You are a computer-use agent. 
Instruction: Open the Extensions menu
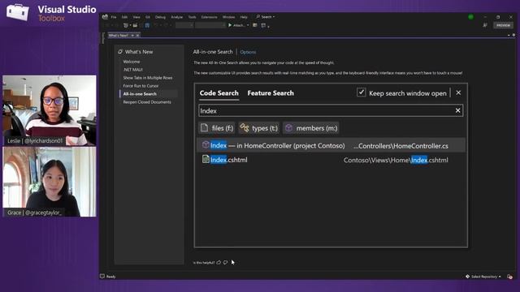pos(210,17)
